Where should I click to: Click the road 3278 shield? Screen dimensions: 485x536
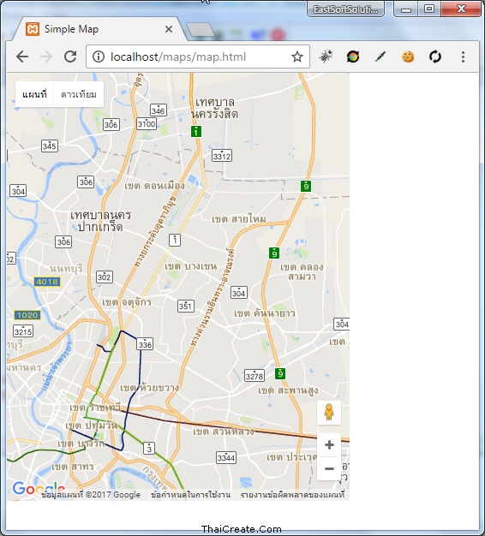point(254,376)
